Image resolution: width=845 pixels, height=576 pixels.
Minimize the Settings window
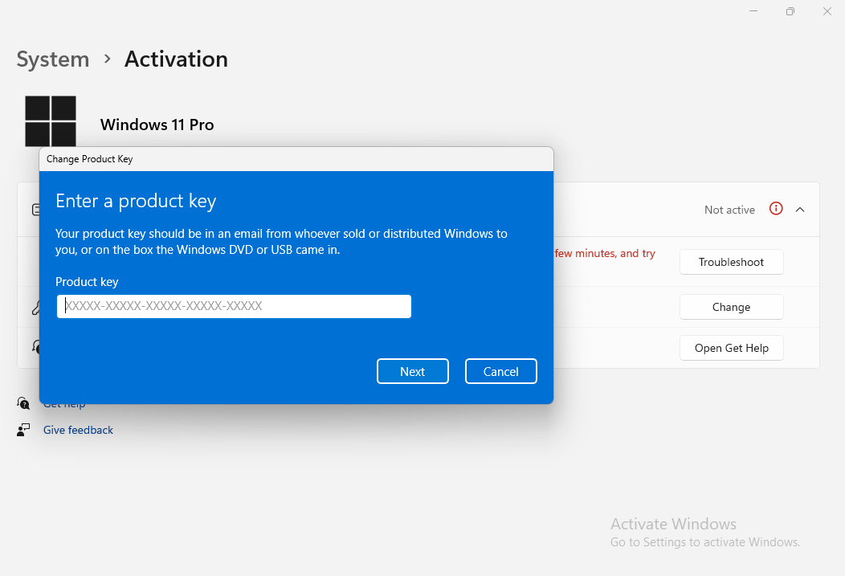click(753, 11)
